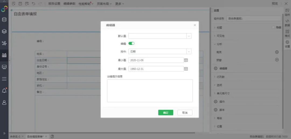Switch to the 数据 side tab
The height and width of the screenshot is (139, 291).
click(x=287, y=23)
